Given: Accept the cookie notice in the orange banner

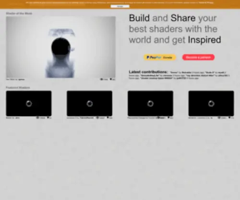Looking at the screenshot, I should 120,6.
